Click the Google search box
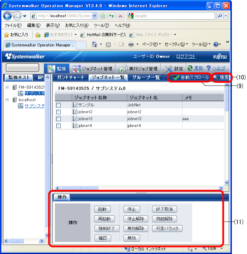The image size is (247, 254). click(171, 16)
